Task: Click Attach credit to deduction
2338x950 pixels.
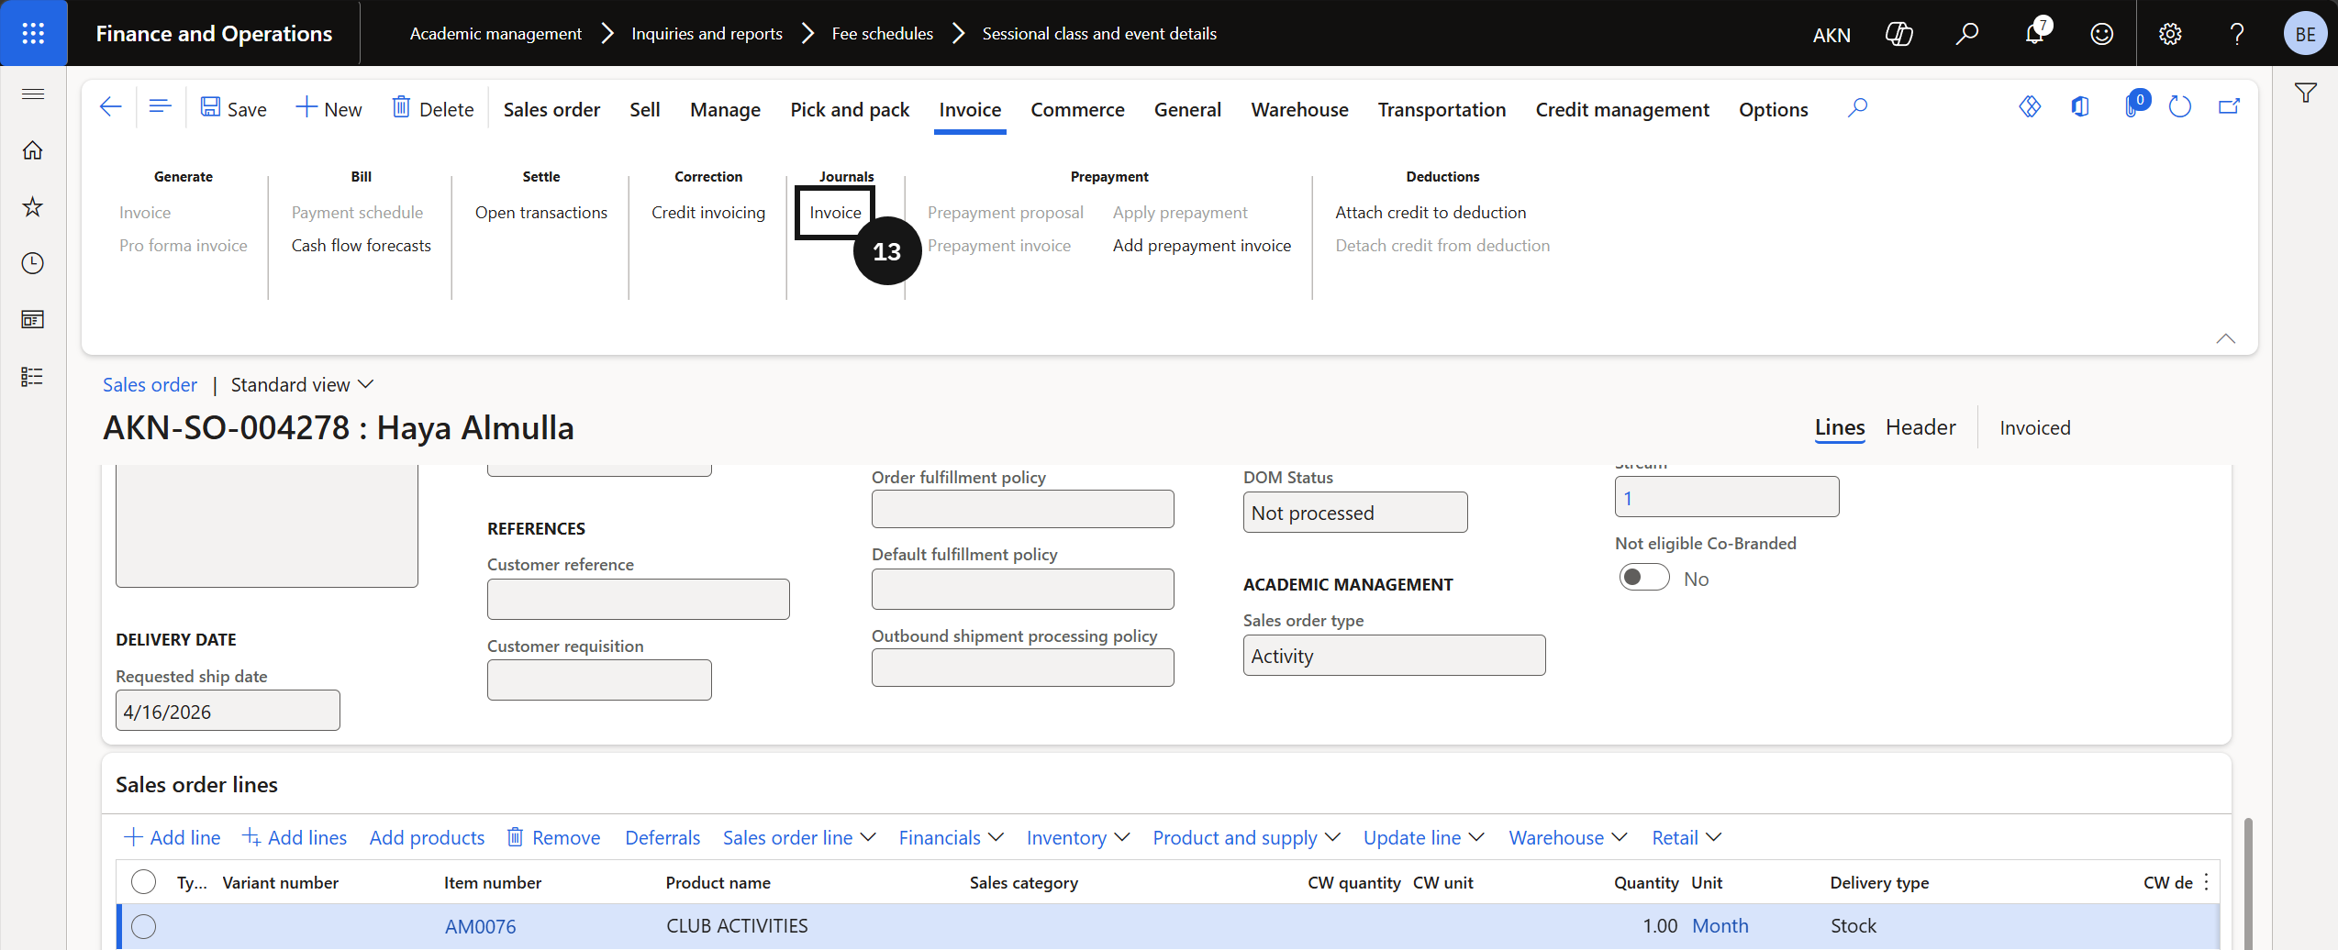Action: coord(1431,213)
